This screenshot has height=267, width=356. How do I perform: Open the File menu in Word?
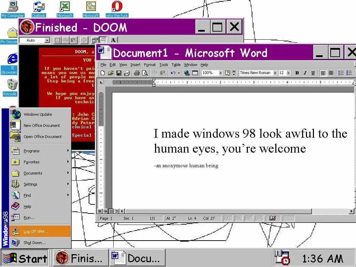click(103, 65)
